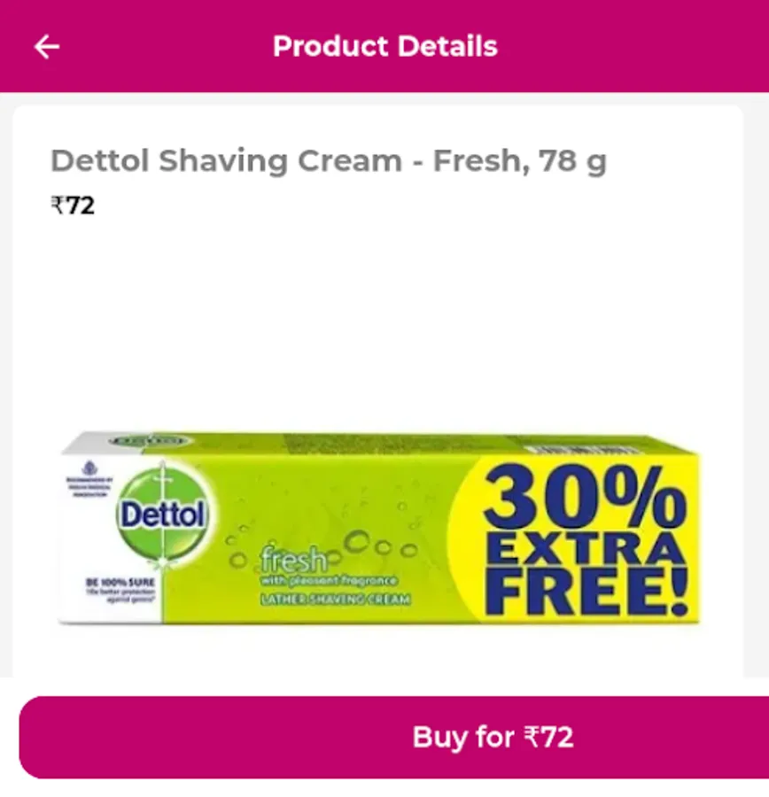
Task: Select the Dettol Shaving Cream product name
Action: pyautogui.click(x=329, y=161)
